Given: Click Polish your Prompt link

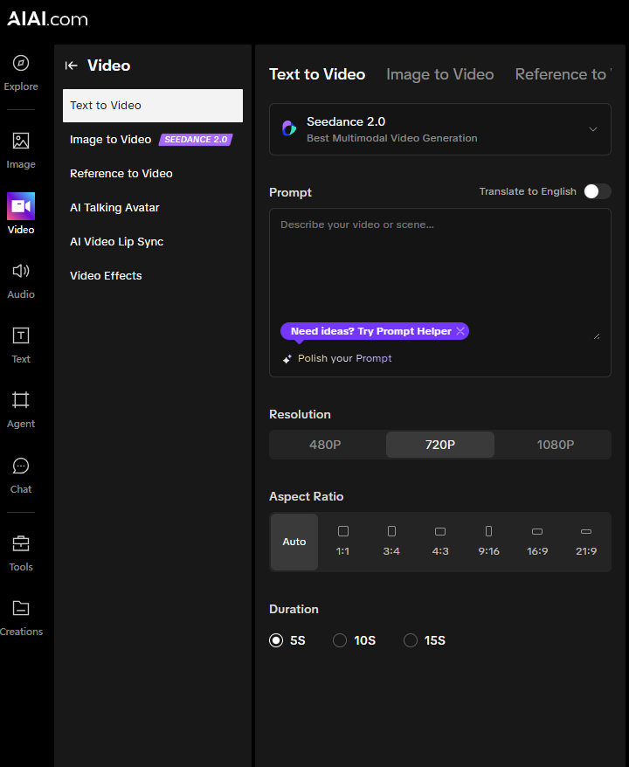Looking at the screenshot, I should coord(345,358).
